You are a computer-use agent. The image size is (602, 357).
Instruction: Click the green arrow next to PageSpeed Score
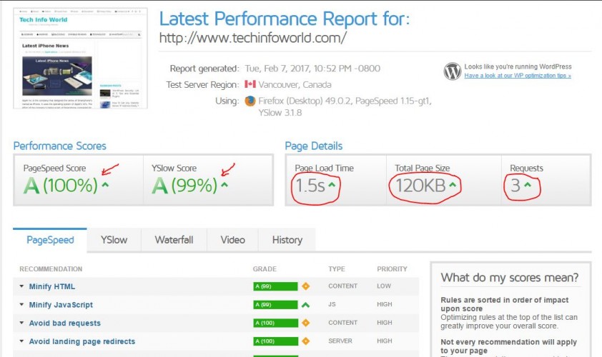[105, 185]
